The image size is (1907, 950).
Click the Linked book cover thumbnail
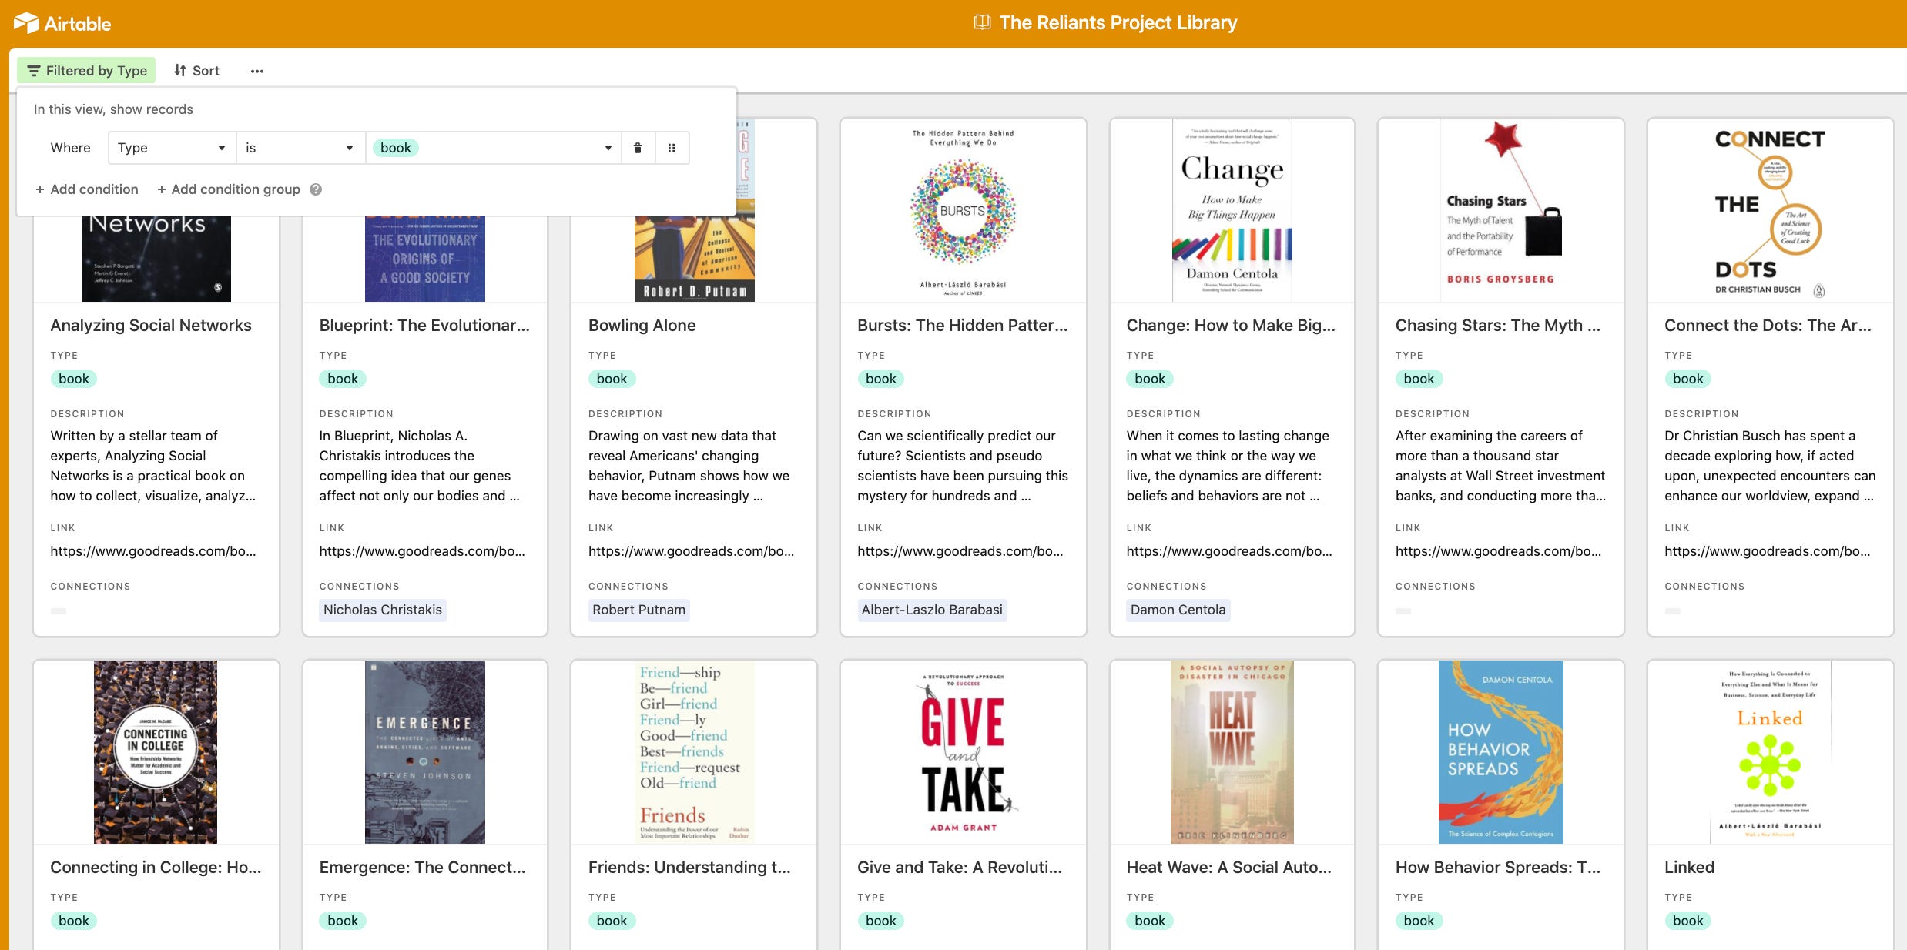[x=1770, y=752]
